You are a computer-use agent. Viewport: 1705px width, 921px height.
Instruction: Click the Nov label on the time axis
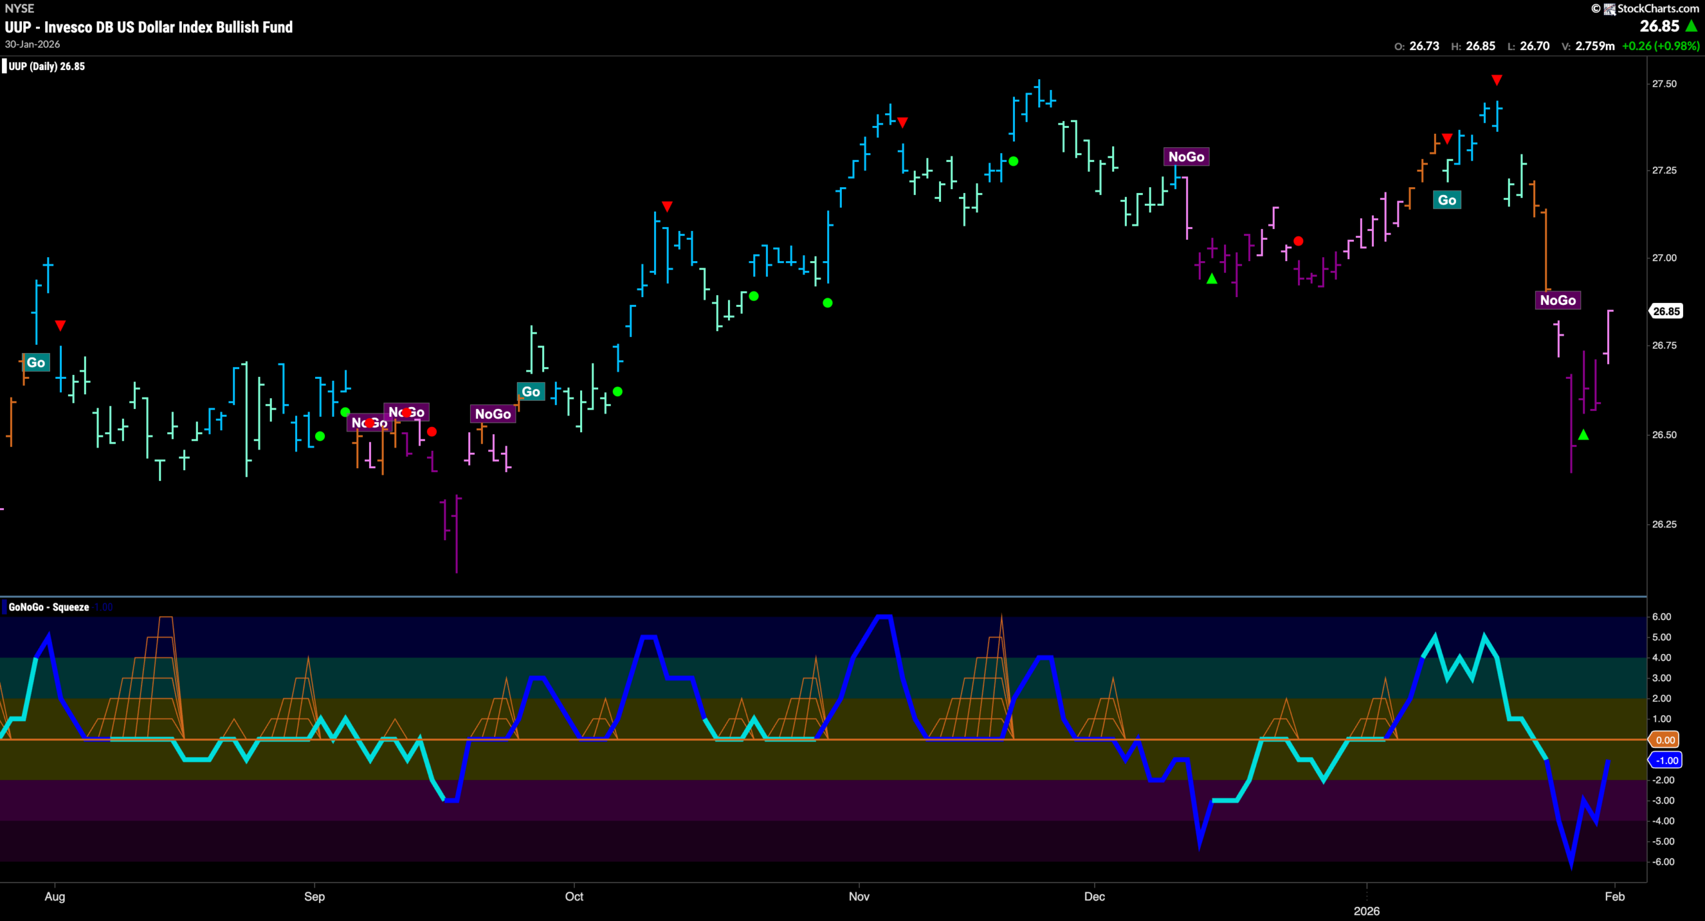(859, 897)
